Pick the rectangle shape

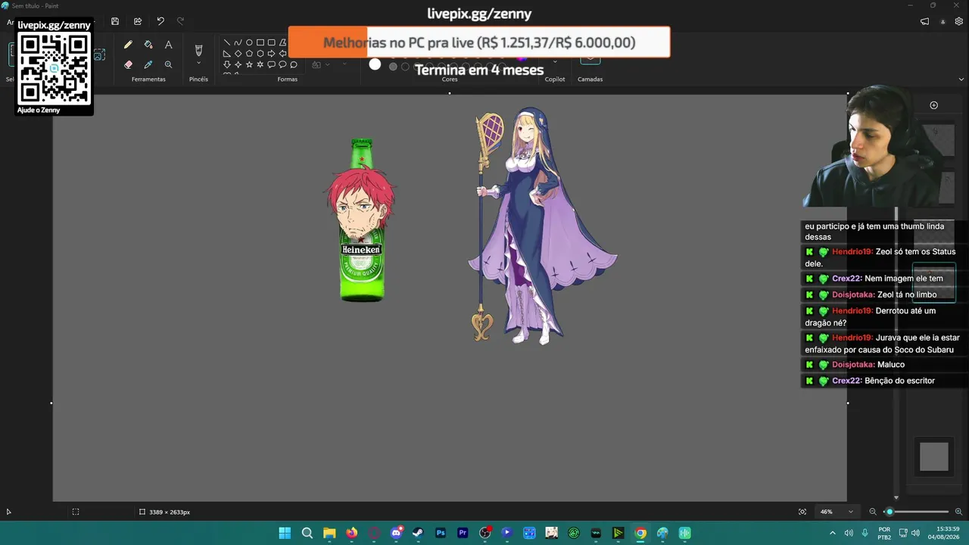260,42
